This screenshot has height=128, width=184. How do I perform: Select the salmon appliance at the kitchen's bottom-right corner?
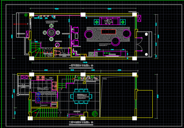[x=54, y=105]
